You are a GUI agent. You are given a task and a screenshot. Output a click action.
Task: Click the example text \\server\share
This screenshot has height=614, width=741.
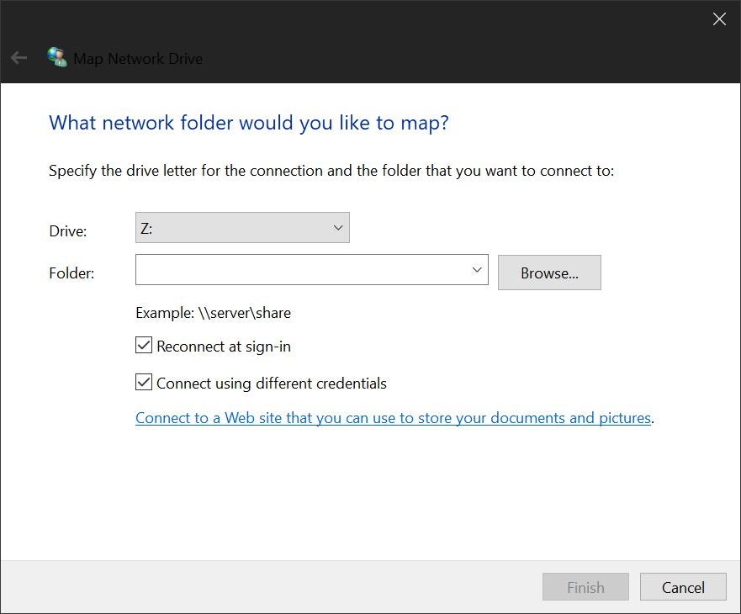tap(213, 313)
